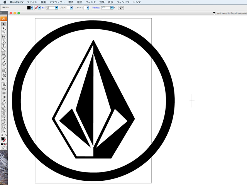
Task: Click the stroke (none) swatch in control bar
Action: [36, 8]
